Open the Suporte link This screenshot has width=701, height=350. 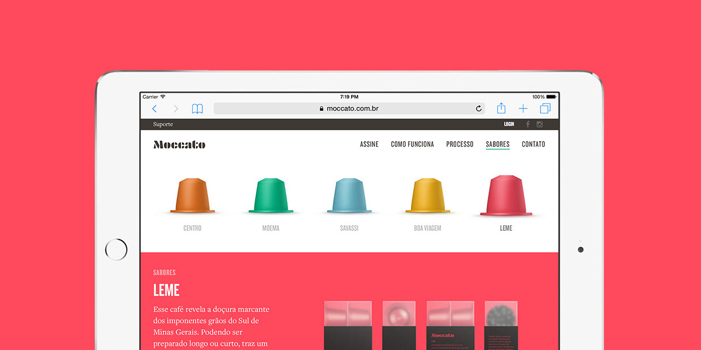click(x=163, y=124)
